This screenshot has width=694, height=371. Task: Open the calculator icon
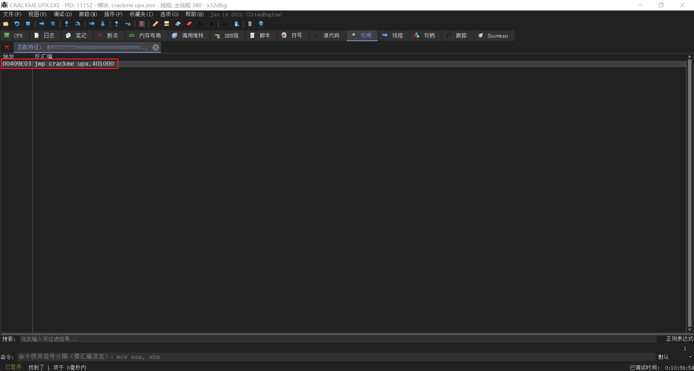tap(250, 24)
